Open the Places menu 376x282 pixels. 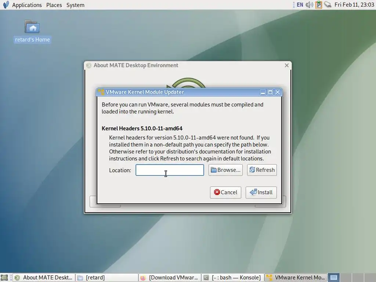pos(54,5)
